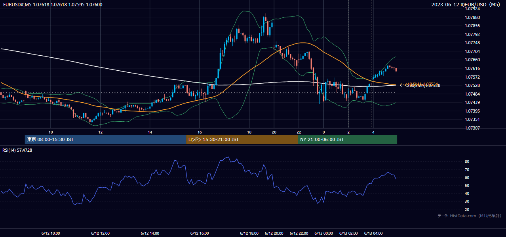Viewport: 506px width, 237px height.
Task: Click price axis value 1.07924
Action: pyautogui.click(x=472, y=9)
